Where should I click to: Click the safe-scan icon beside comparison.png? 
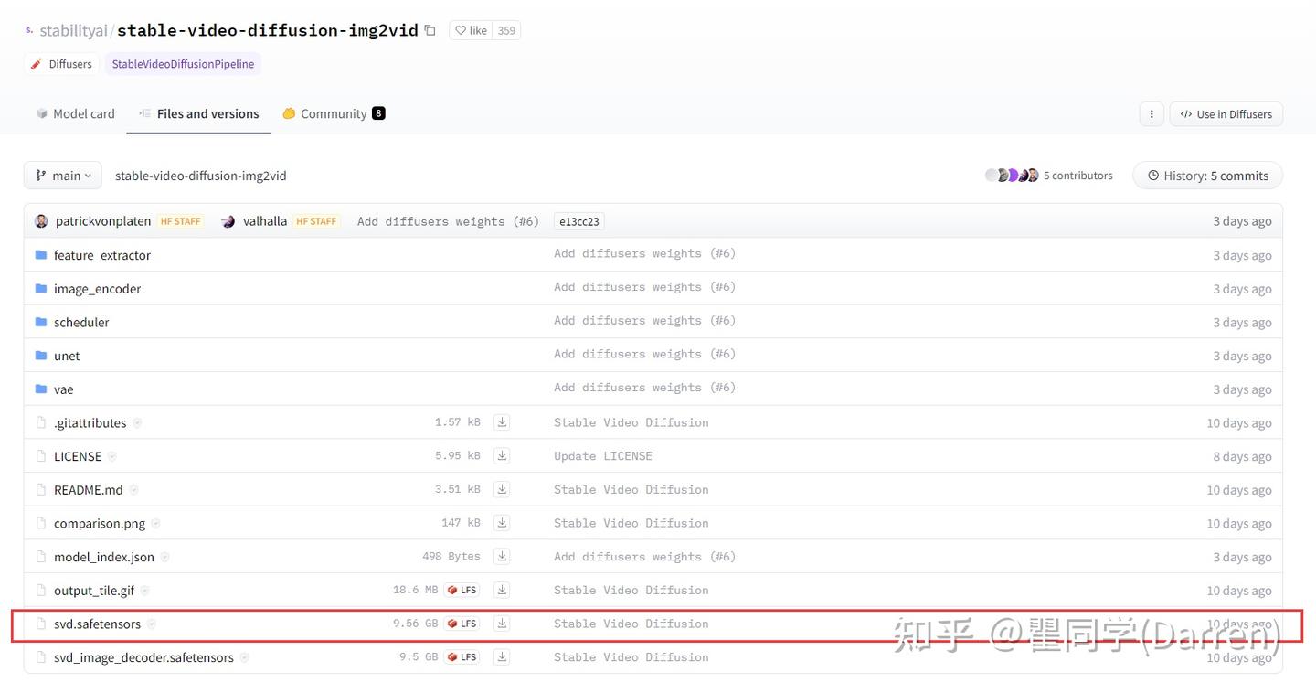tap(155, 524)
